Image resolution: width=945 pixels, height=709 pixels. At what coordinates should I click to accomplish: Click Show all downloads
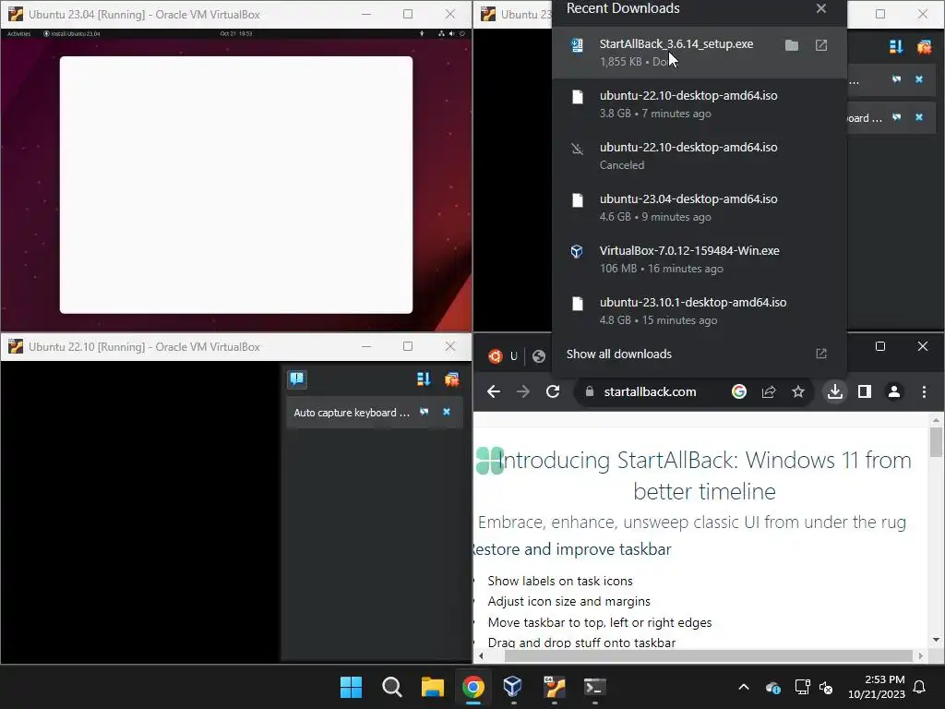[x=619, y=354]
